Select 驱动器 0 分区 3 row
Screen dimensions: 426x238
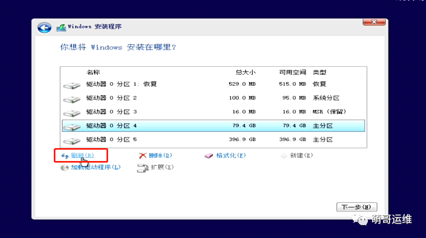[x=214, y=112]
